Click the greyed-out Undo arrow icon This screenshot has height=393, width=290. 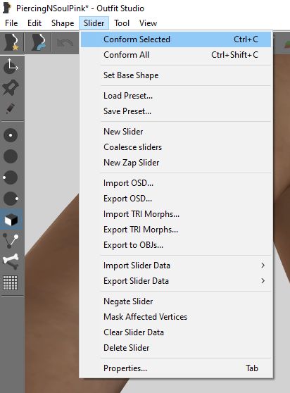[x=65, y=42]
